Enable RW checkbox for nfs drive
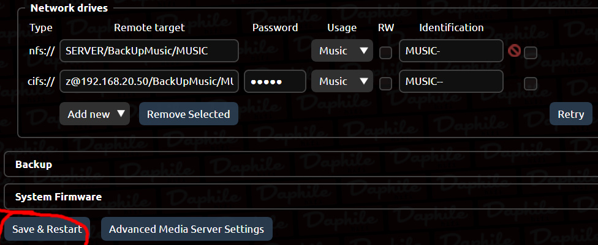This screenshot has width=598, height=245. [385, 52]
